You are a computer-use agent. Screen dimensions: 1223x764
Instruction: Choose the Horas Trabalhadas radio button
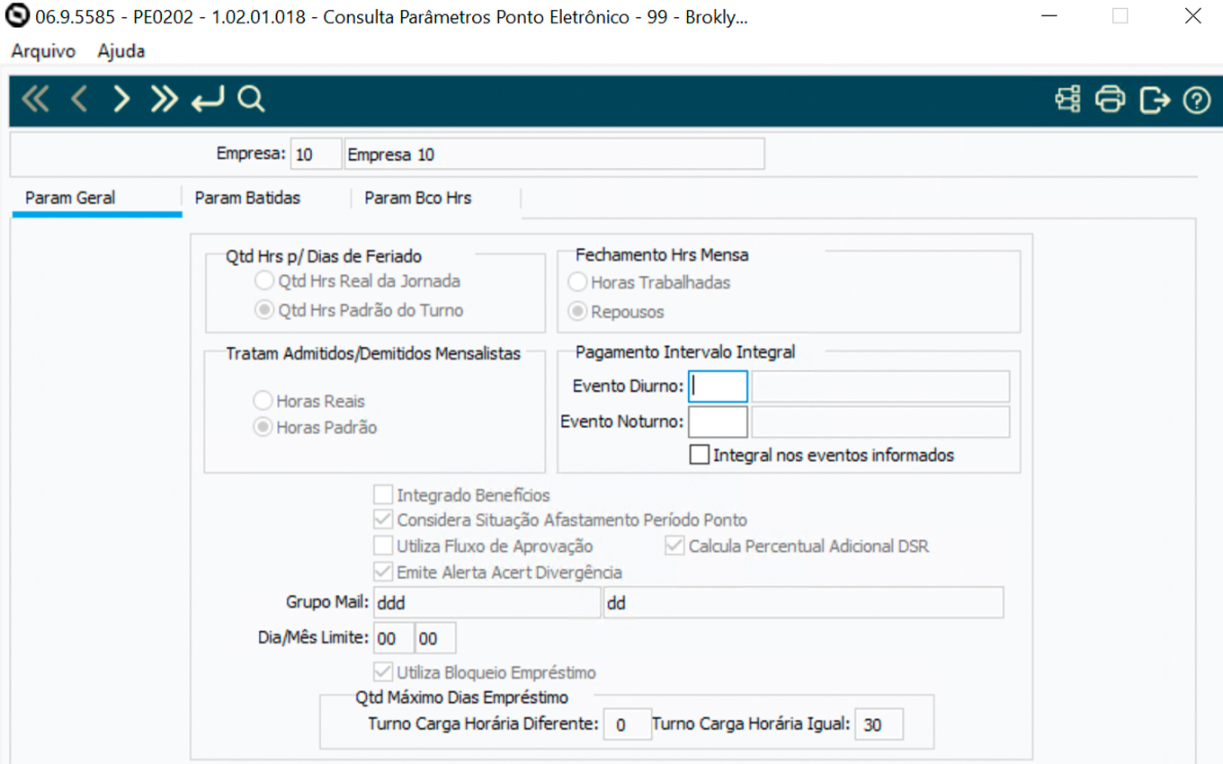[577, 282]
